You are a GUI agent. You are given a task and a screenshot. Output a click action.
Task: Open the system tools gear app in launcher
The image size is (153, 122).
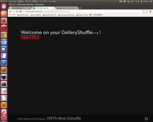tap(4, 112)
